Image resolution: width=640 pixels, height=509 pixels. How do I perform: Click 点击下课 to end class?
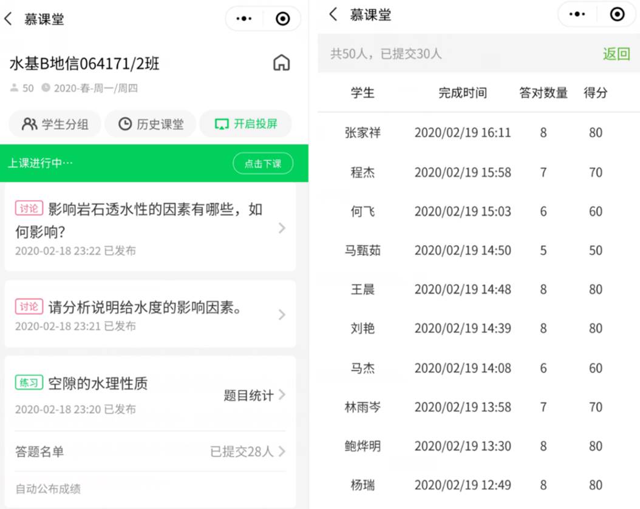(x=262, y=164)
